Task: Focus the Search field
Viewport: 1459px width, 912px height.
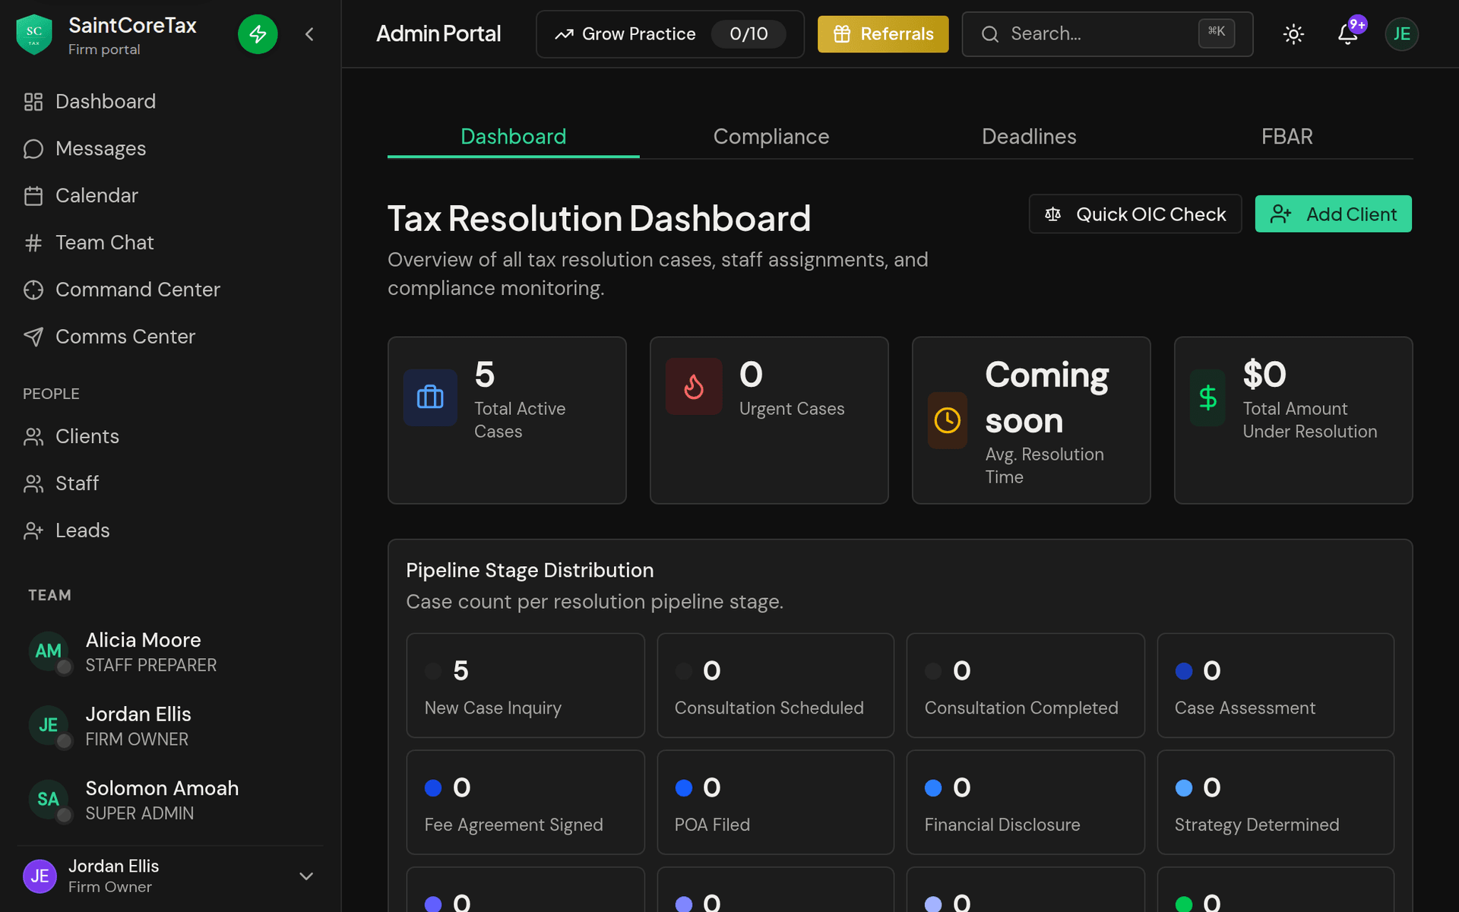Action: click(x=1107, y=34)
